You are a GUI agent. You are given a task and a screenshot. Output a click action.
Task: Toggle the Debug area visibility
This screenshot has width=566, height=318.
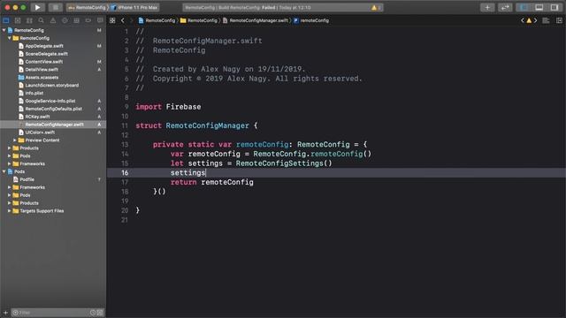click(x=539, y=7)
